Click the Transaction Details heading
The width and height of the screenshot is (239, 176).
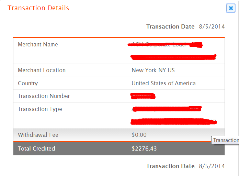click(38, 8)
